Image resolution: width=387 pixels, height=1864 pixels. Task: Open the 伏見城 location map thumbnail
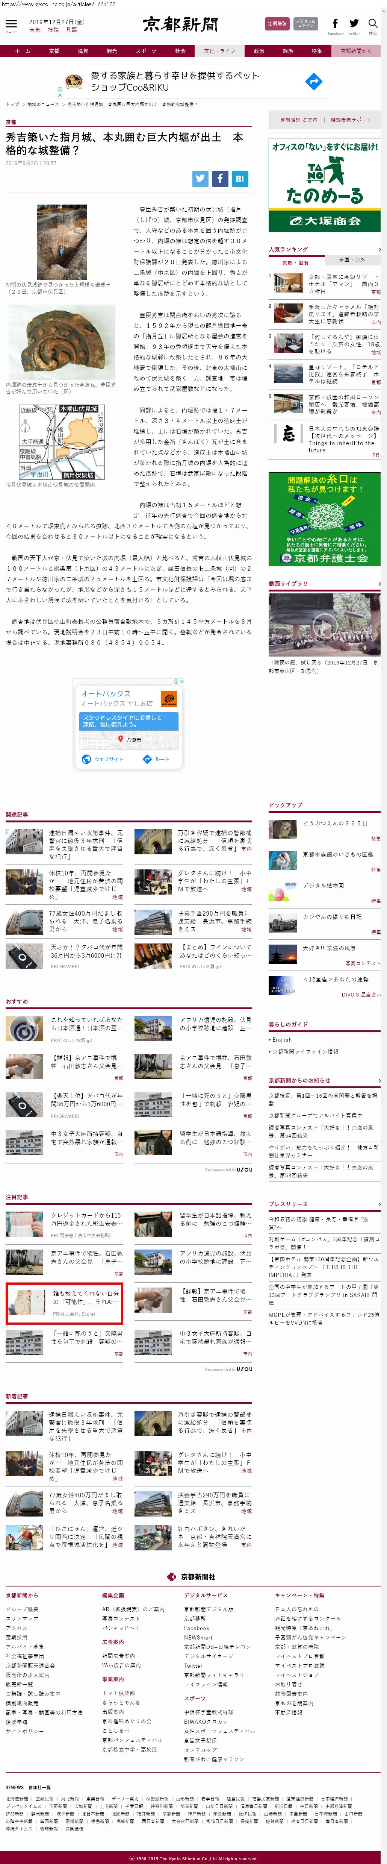62,442
